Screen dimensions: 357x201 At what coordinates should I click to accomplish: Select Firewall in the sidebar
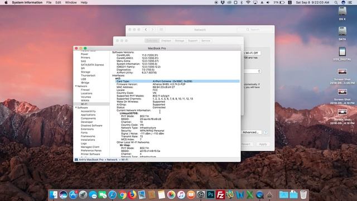[85, 90]
